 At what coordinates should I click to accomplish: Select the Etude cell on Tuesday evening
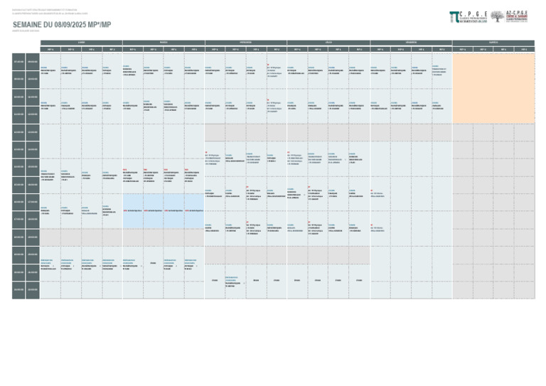click(153, 263)
